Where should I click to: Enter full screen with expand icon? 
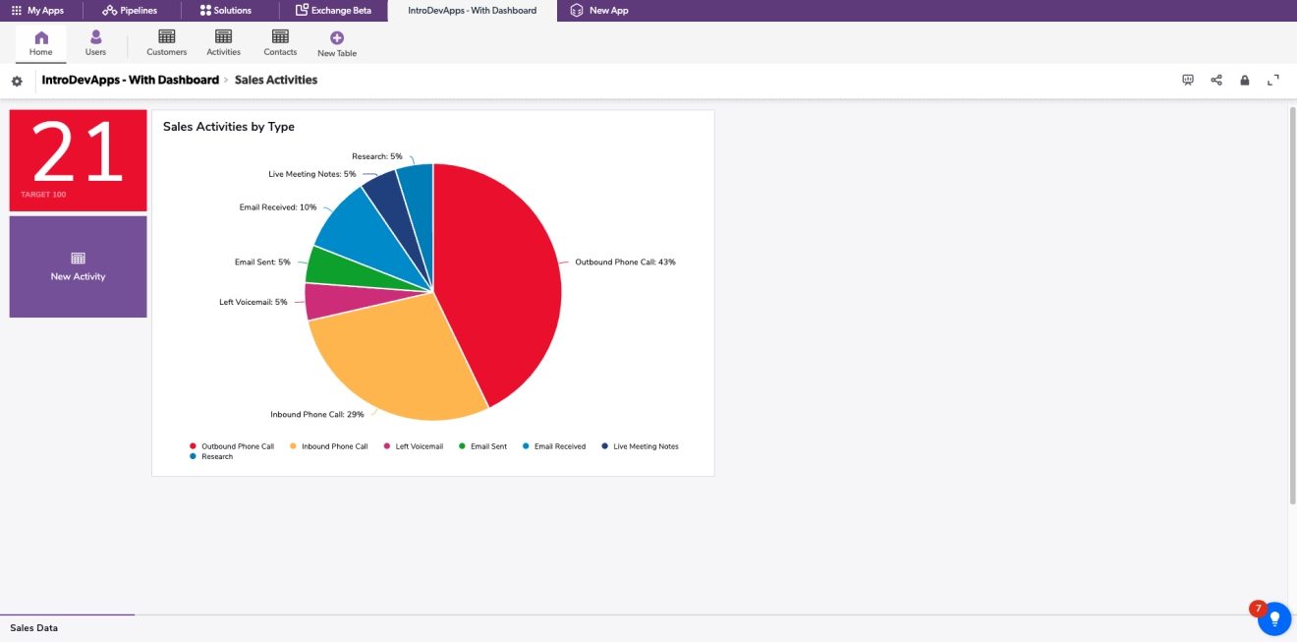(x=1273, y=81)
